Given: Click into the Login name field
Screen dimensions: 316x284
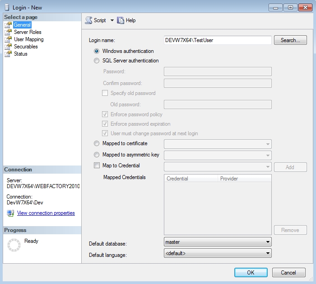Looking at the screenshot, I should pos(218,40).
